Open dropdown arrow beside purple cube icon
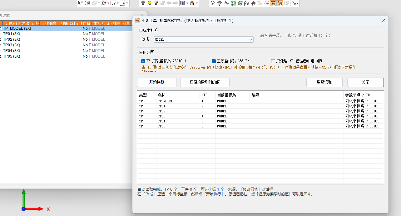 pyautogui.click(x=187, y=3)
